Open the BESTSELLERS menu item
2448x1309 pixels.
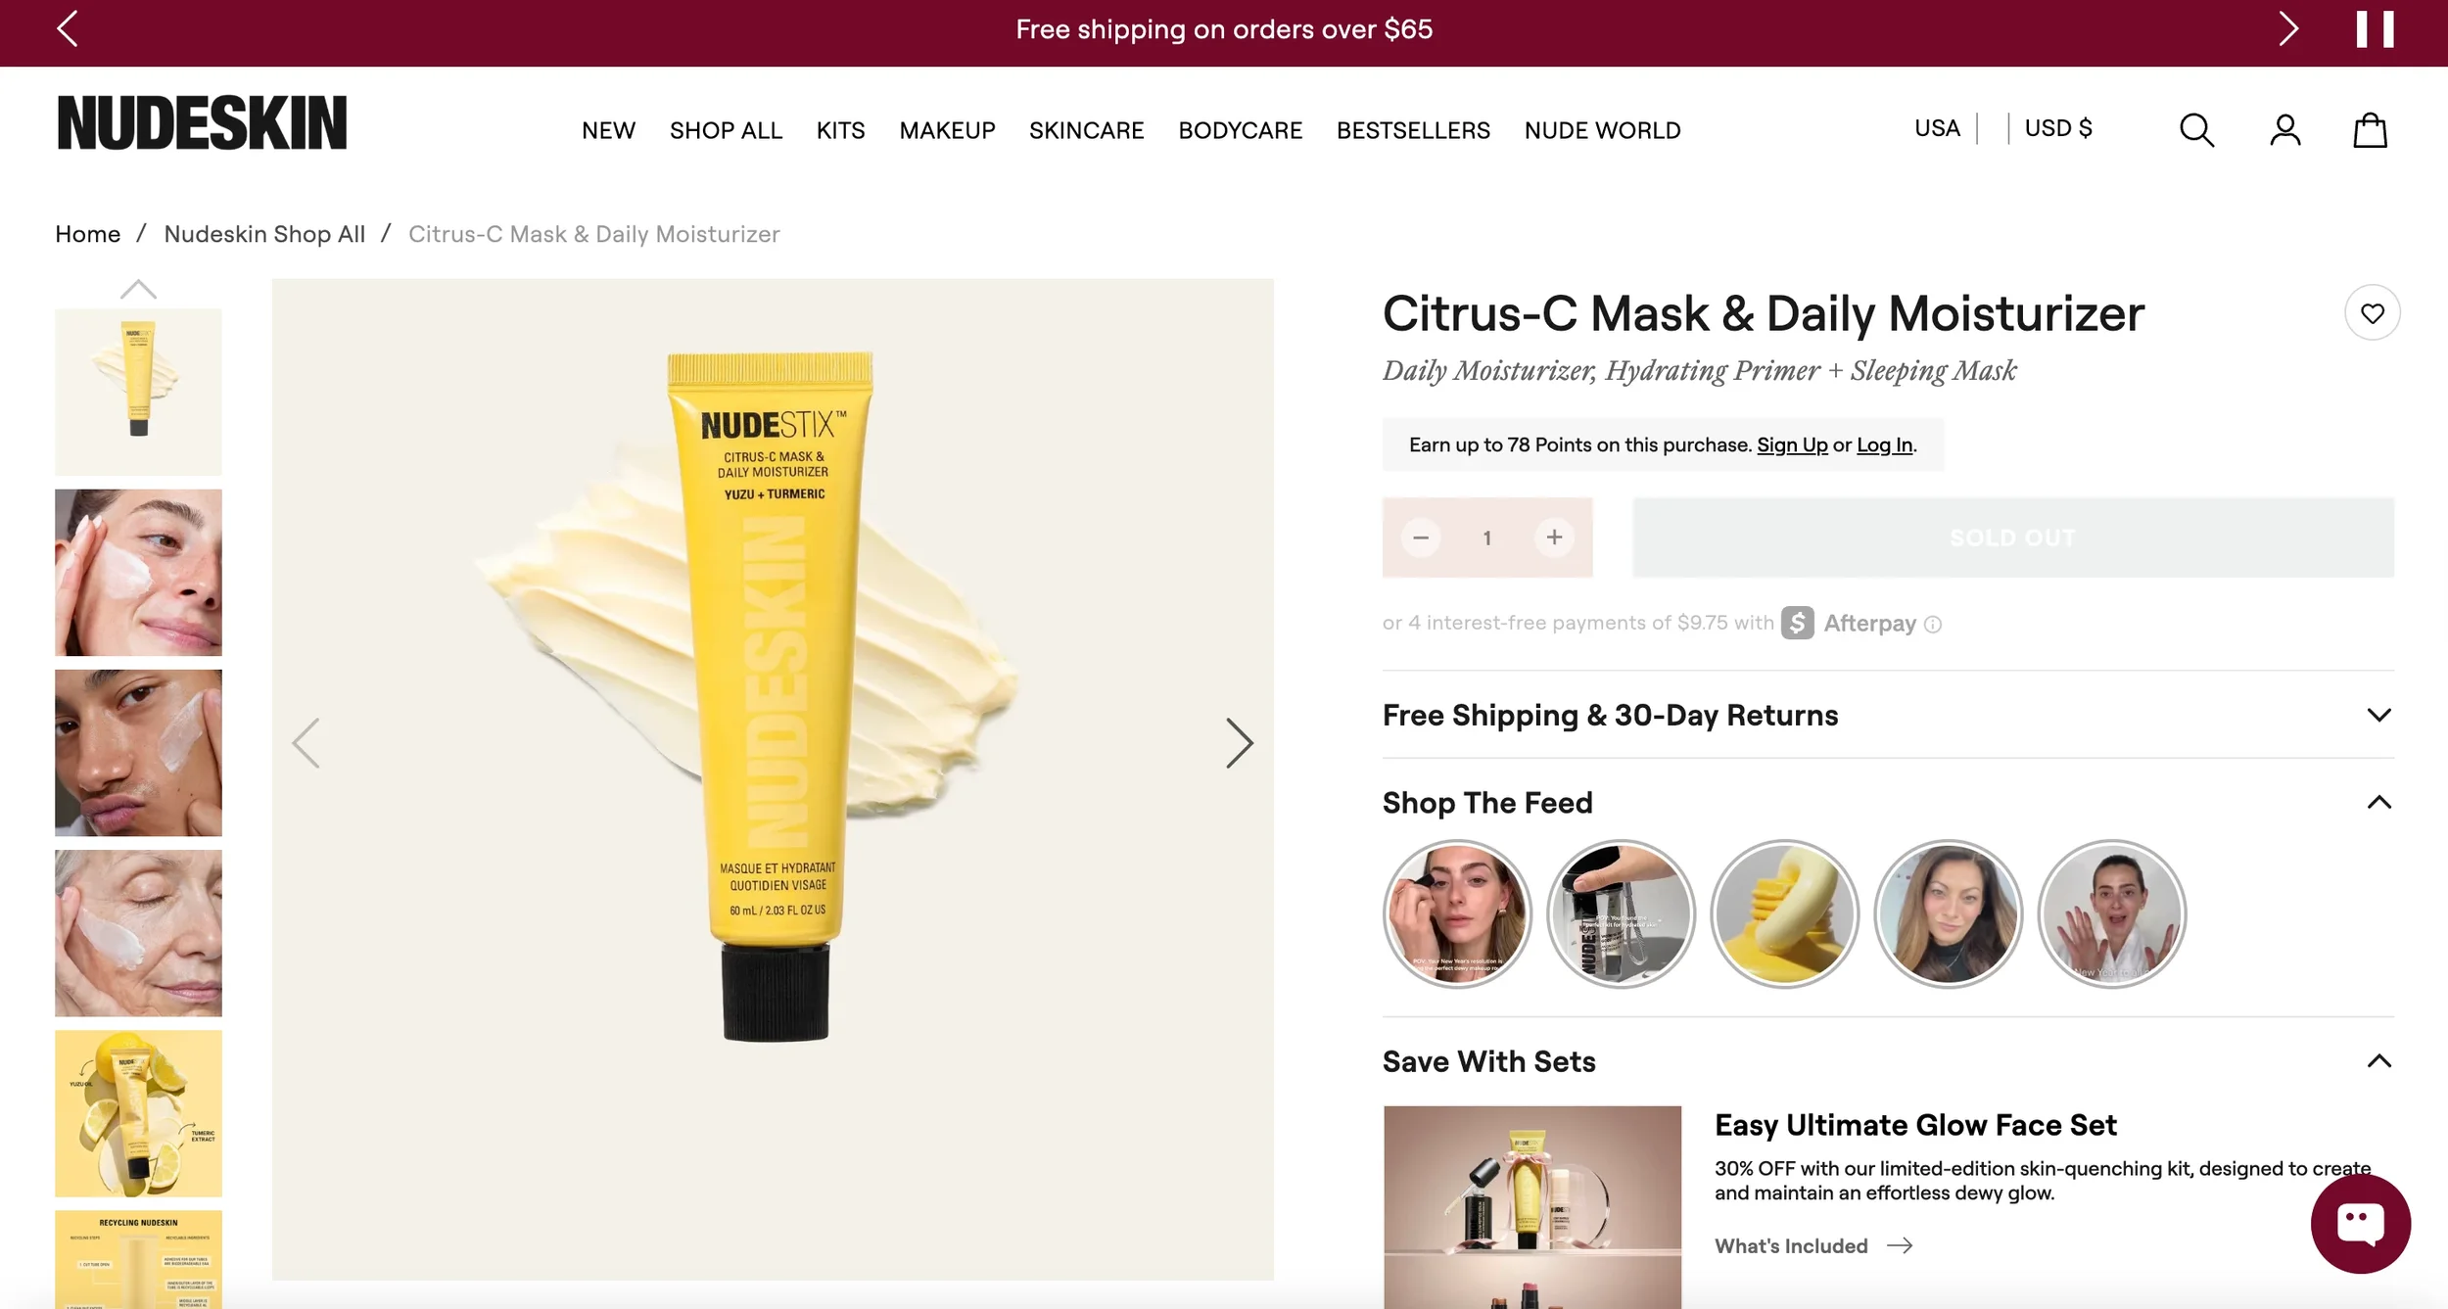1413,130
